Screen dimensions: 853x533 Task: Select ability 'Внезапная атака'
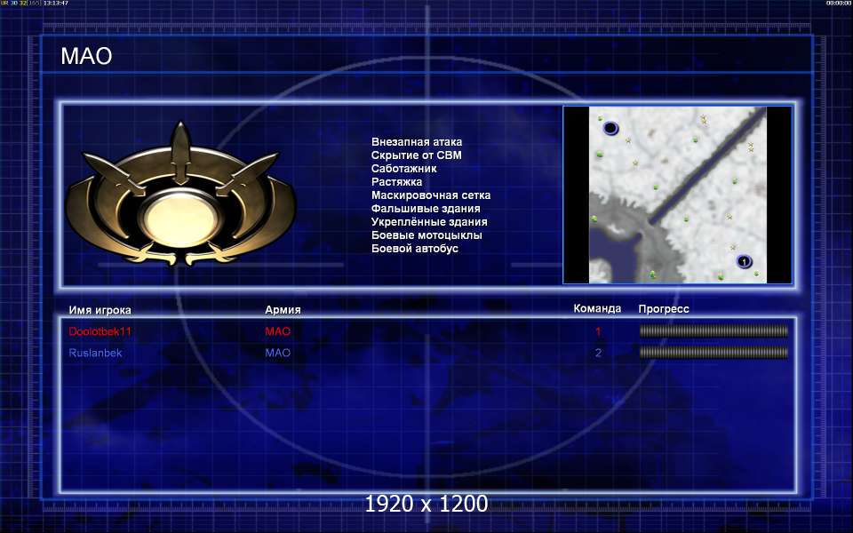tap(417, 142)
